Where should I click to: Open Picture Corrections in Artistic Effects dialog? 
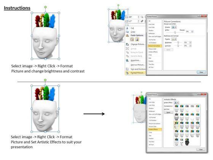(x=154, y=123)
